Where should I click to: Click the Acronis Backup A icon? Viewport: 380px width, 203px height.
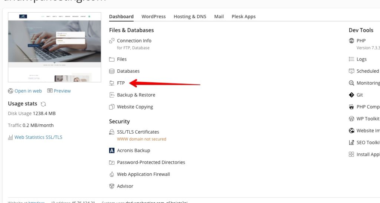point(111,150)
